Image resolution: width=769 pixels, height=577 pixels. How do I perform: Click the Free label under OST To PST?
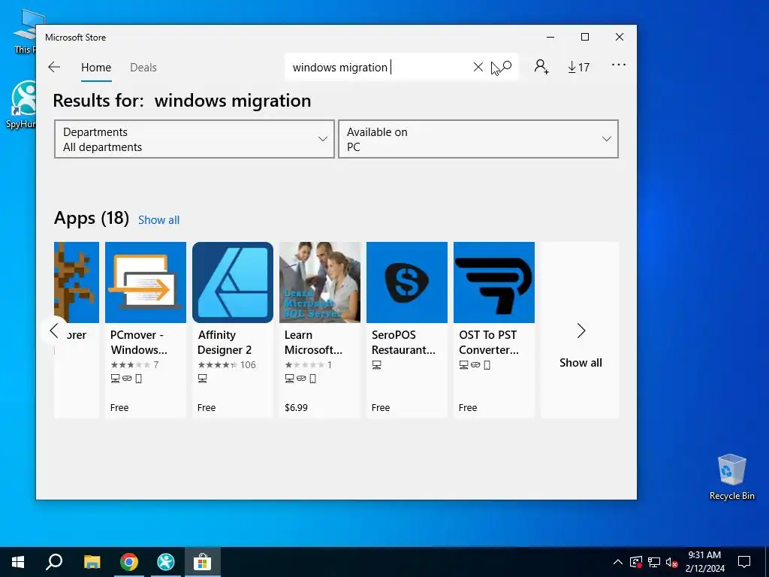click(468, 408)
